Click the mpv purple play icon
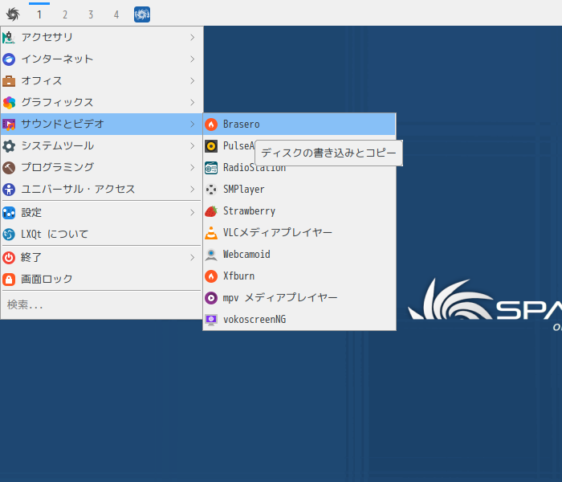Screen dimensions: 562x482 (x=211, y=298)
